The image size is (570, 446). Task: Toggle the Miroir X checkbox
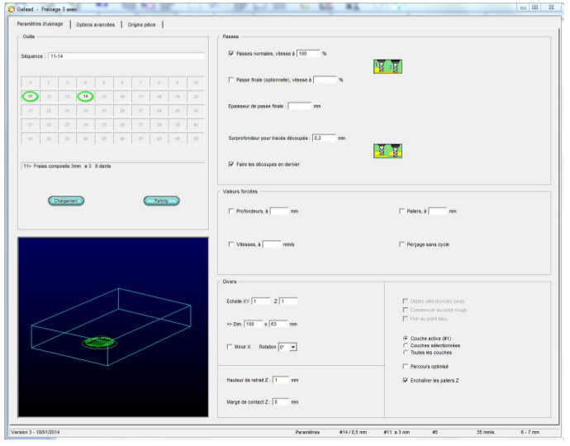(x=230, y=346)
